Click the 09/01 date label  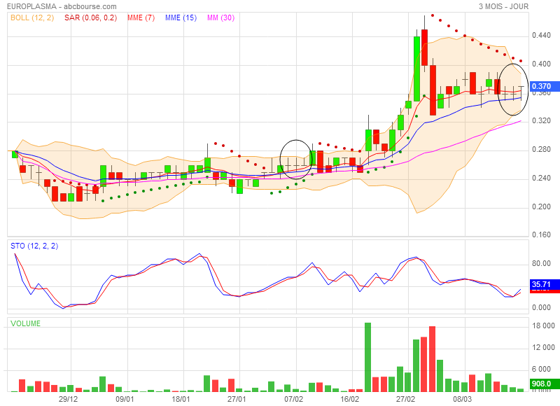point(125,399)
